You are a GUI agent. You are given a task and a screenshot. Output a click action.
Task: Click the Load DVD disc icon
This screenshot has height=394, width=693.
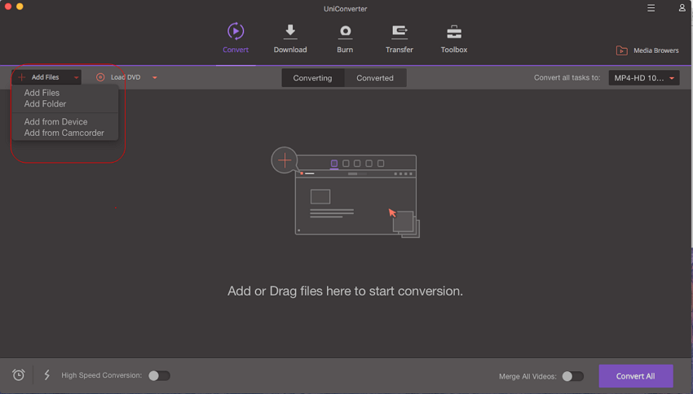pyautogui.click(x=100, y=77)
